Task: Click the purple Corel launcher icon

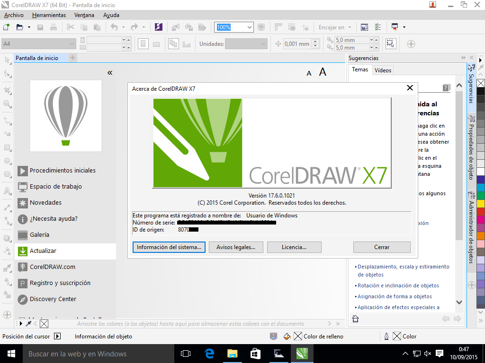Action: (159, 27)
